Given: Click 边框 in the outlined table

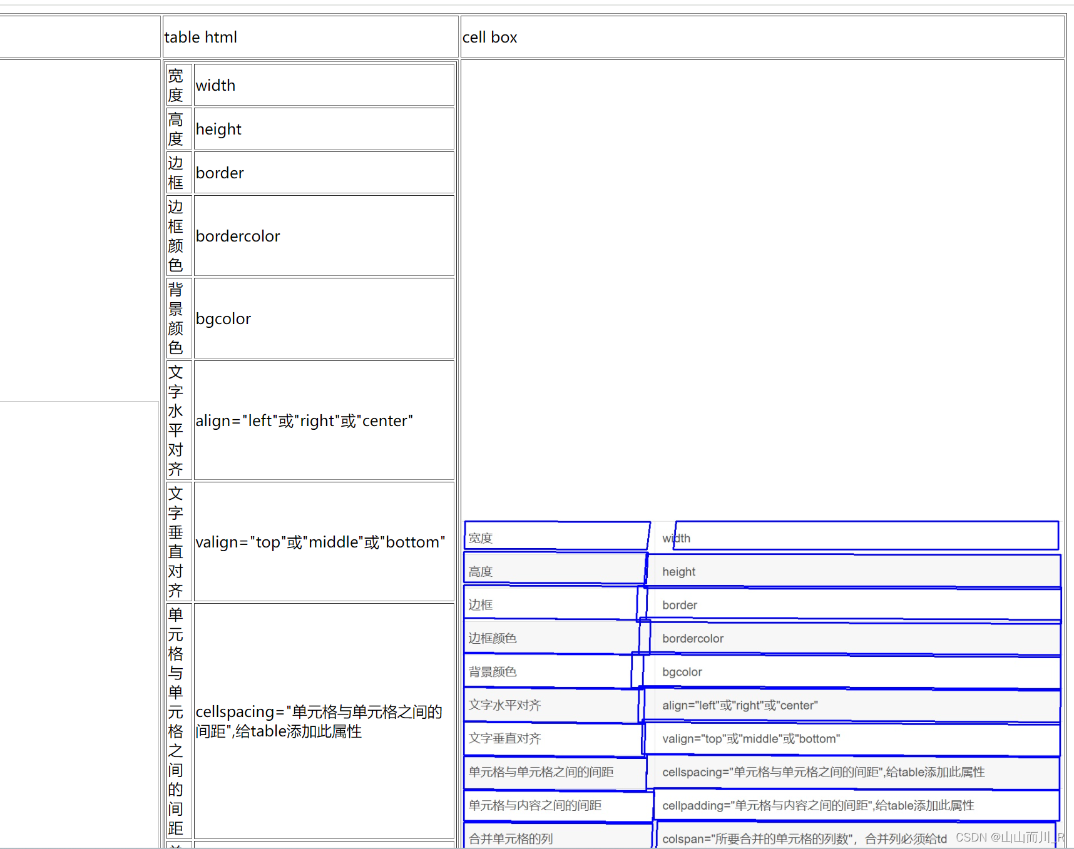Looking at the screenshot, I should pos(481,605).
